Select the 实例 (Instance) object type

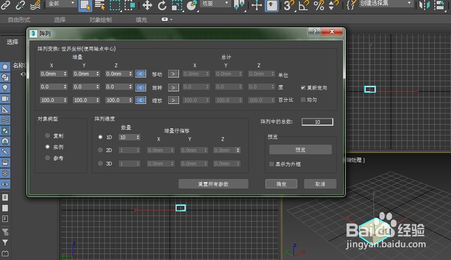pos(47,146)
